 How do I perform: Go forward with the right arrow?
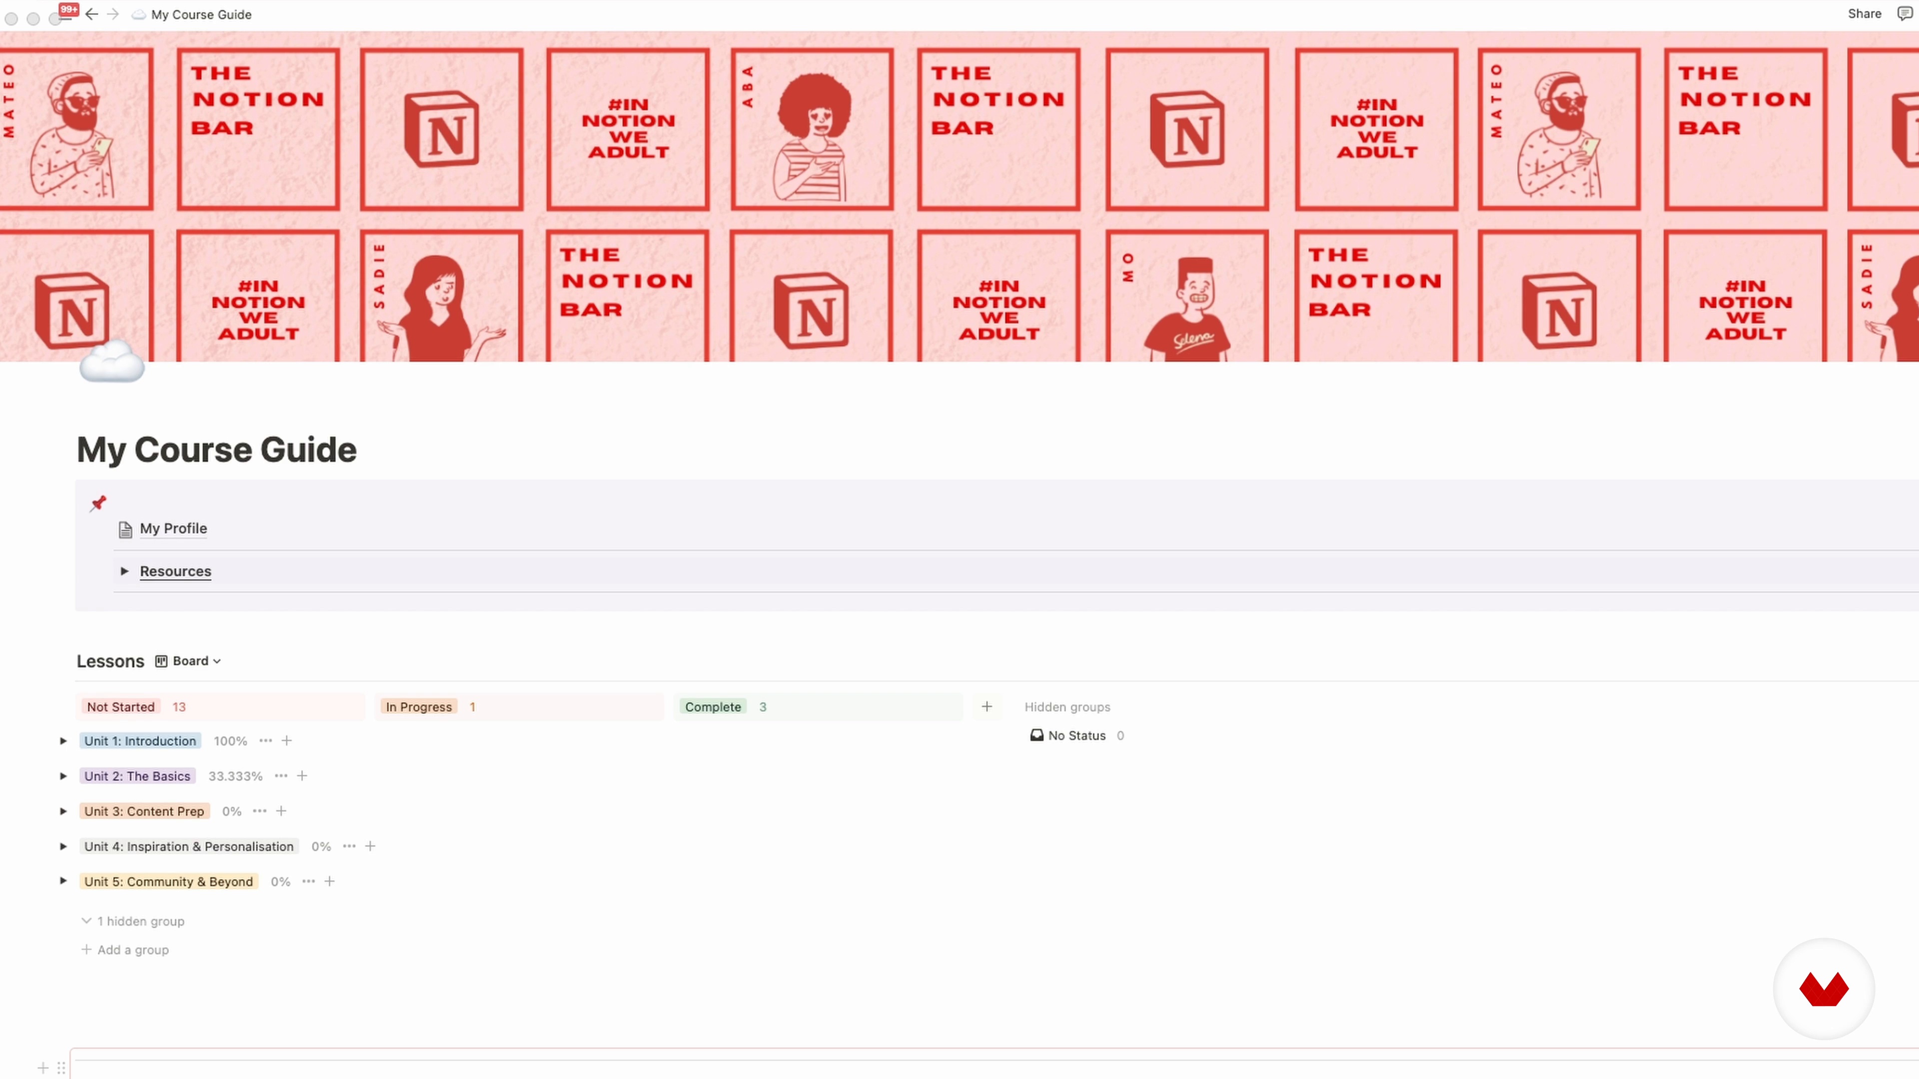(x=113, y=14)
